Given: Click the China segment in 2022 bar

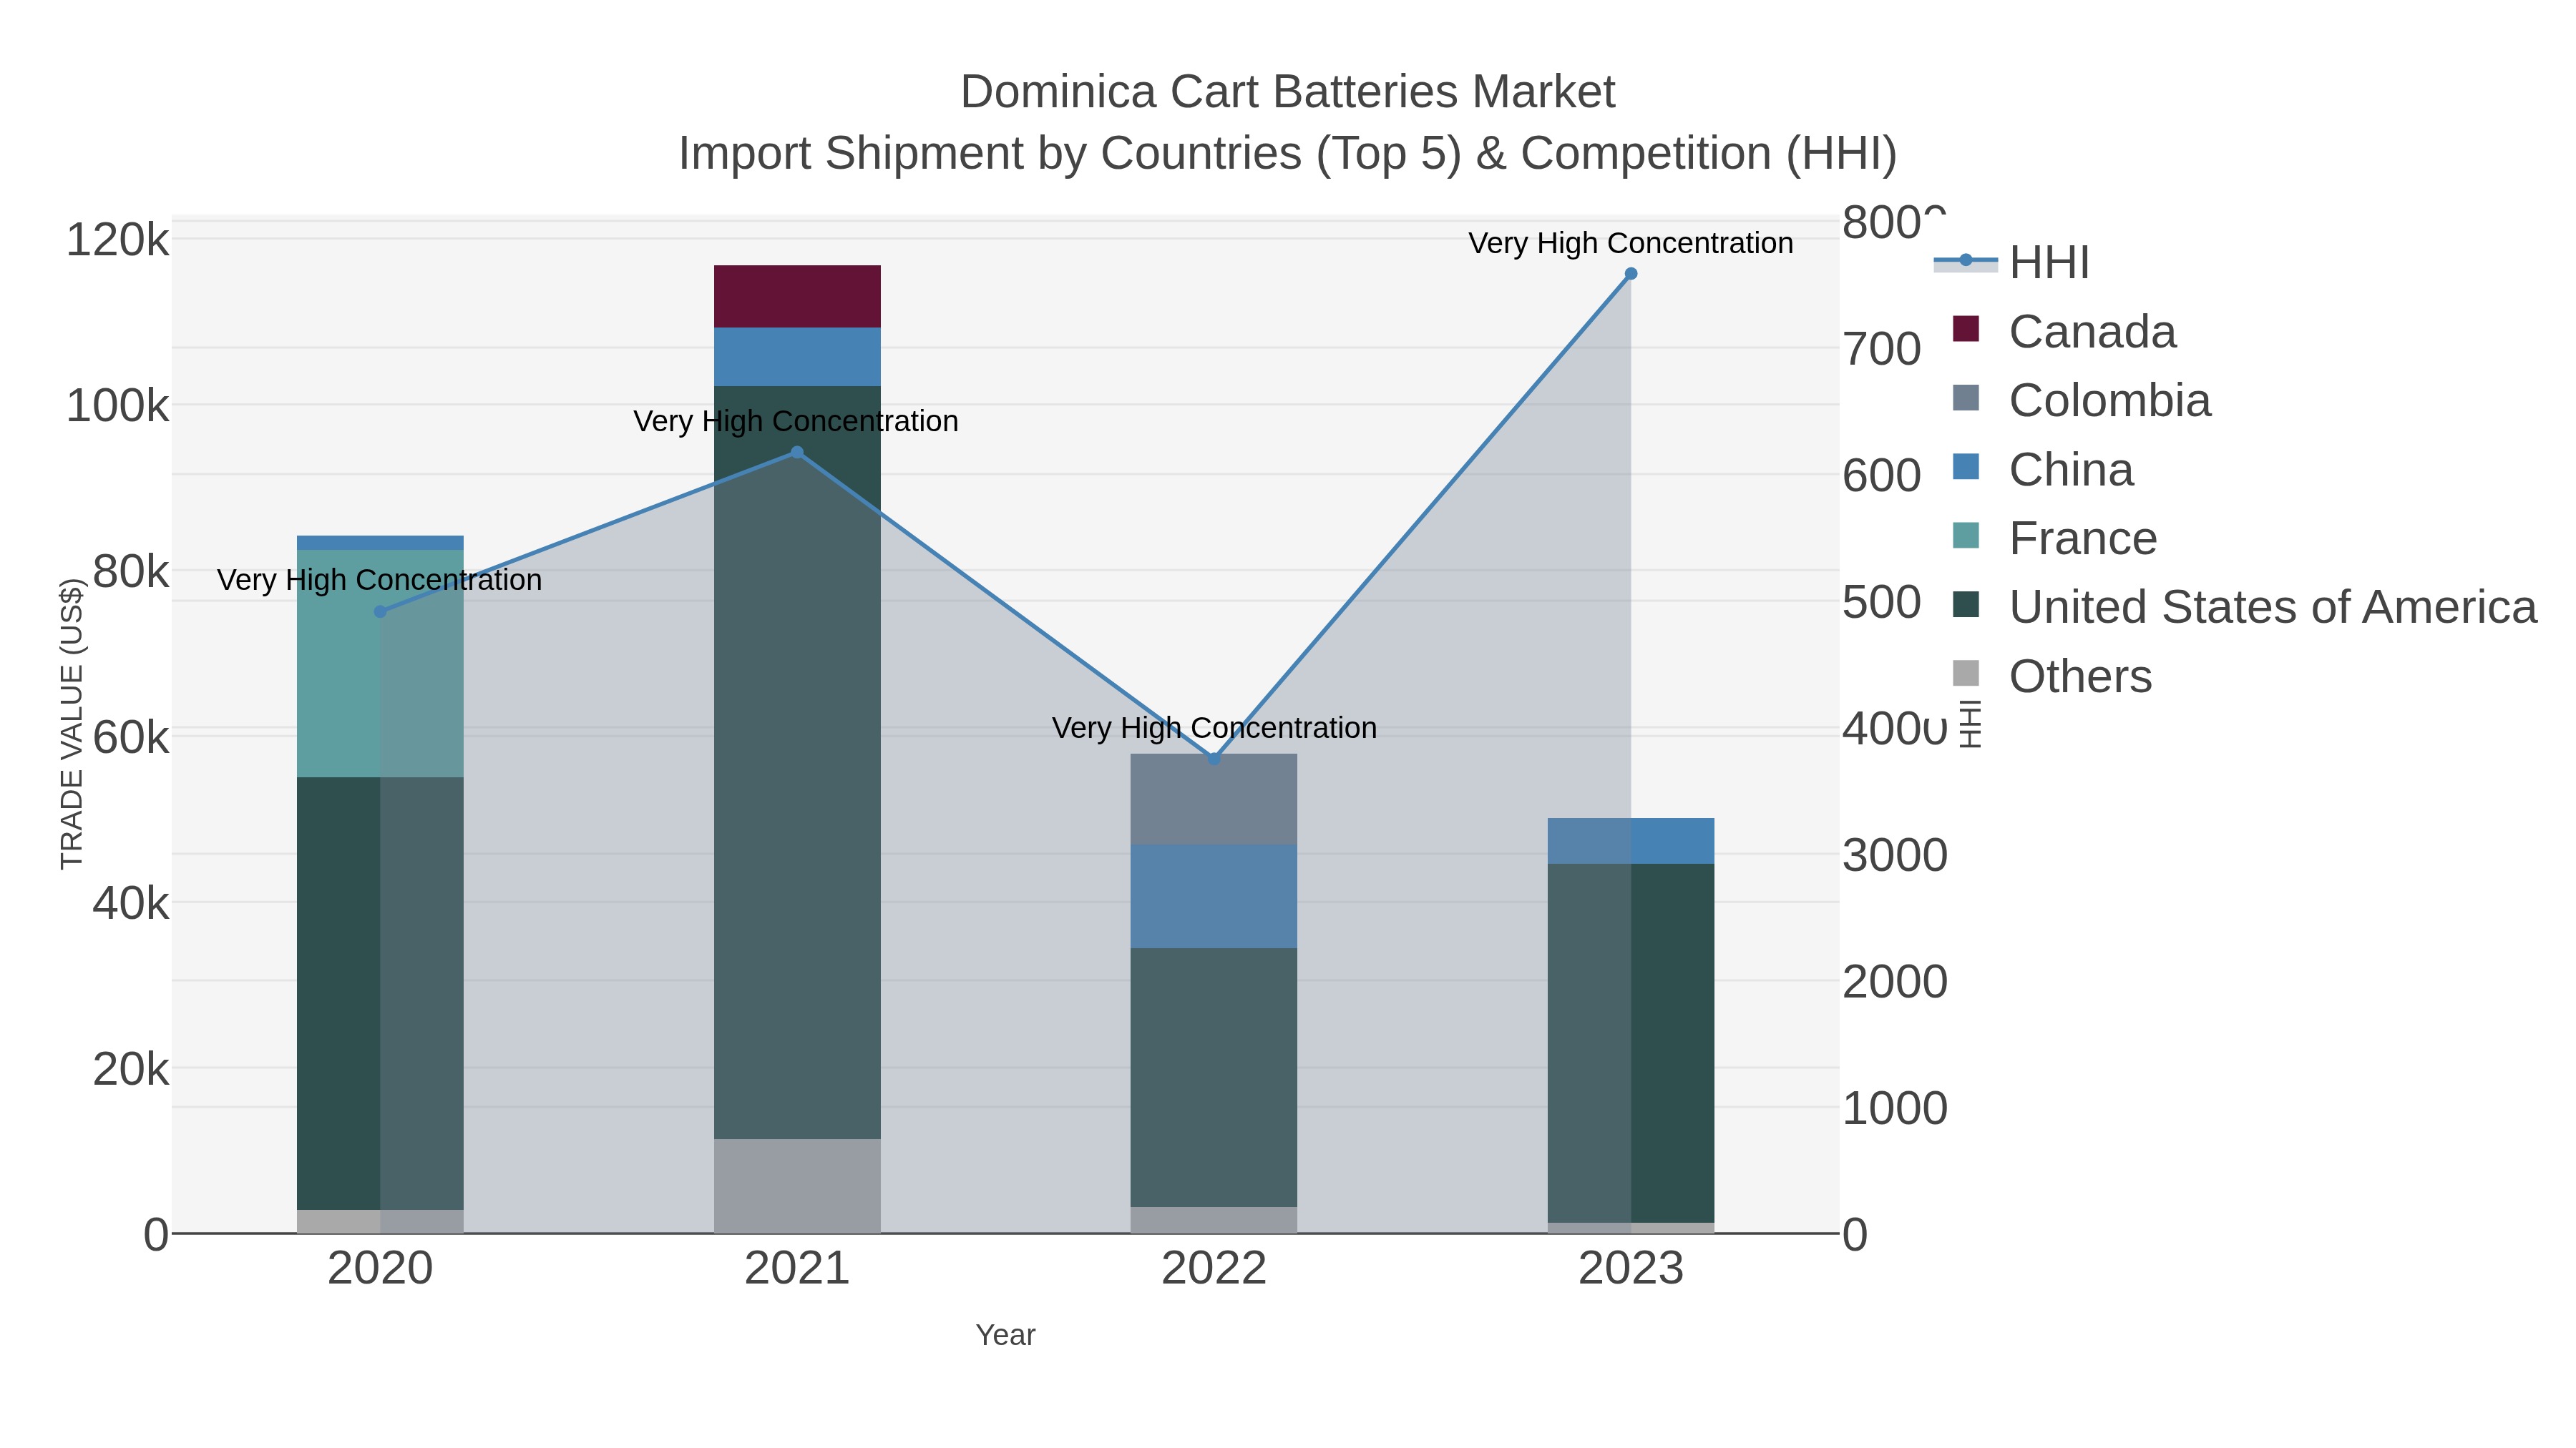Looking at the screenshot, I should [1214, 897].
